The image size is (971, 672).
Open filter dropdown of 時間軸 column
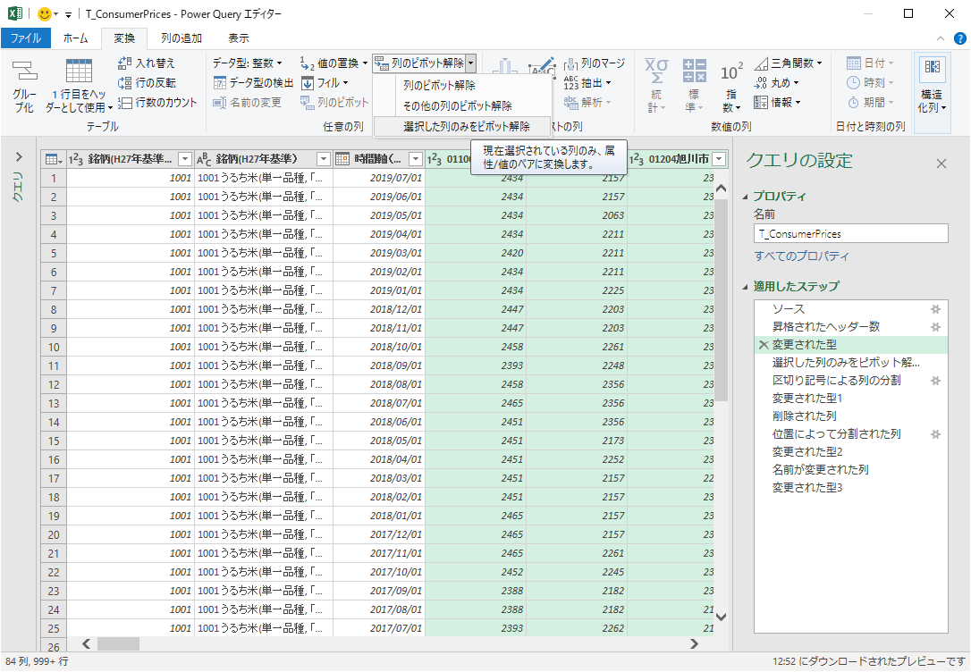tap(414, 159)
